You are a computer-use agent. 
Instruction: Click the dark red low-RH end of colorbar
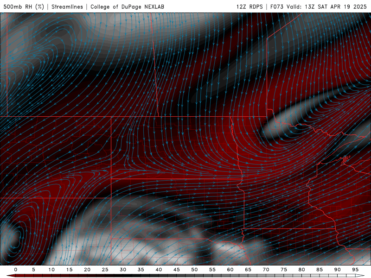pos(11,276)
